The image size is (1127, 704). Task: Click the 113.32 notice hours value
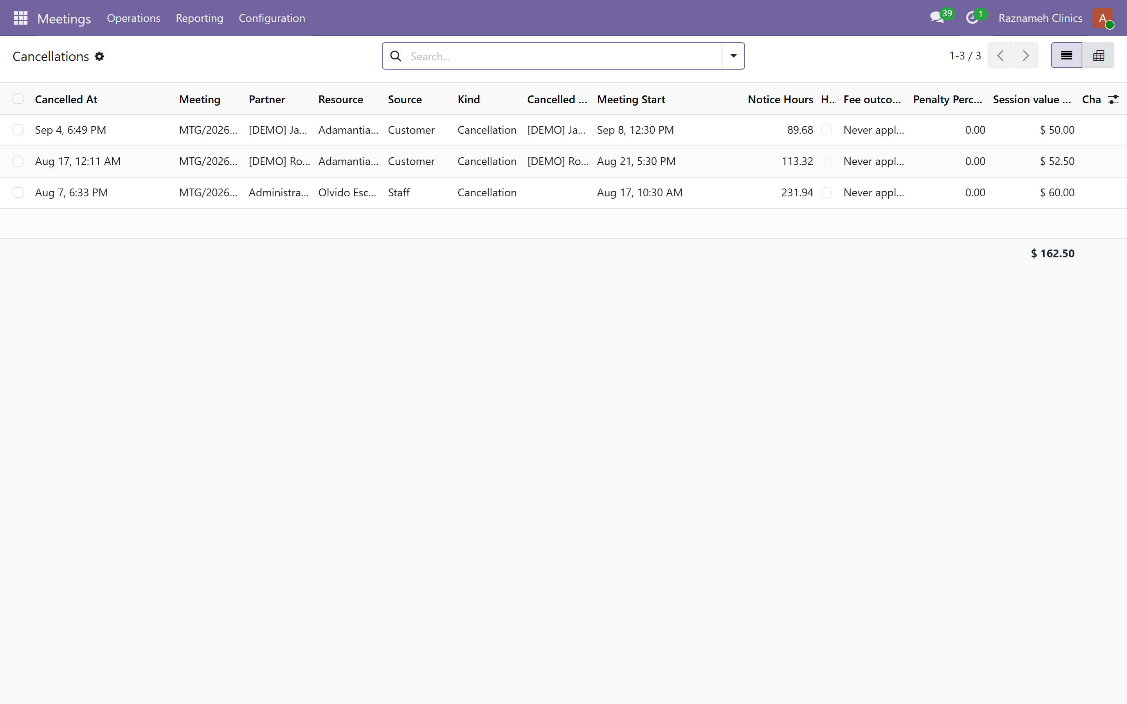pyautogui.click(x=797, y=161)
